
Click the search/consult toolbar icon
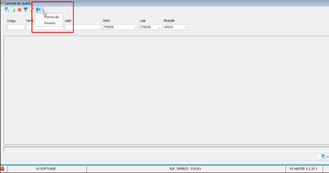click(x=7, y=10)
